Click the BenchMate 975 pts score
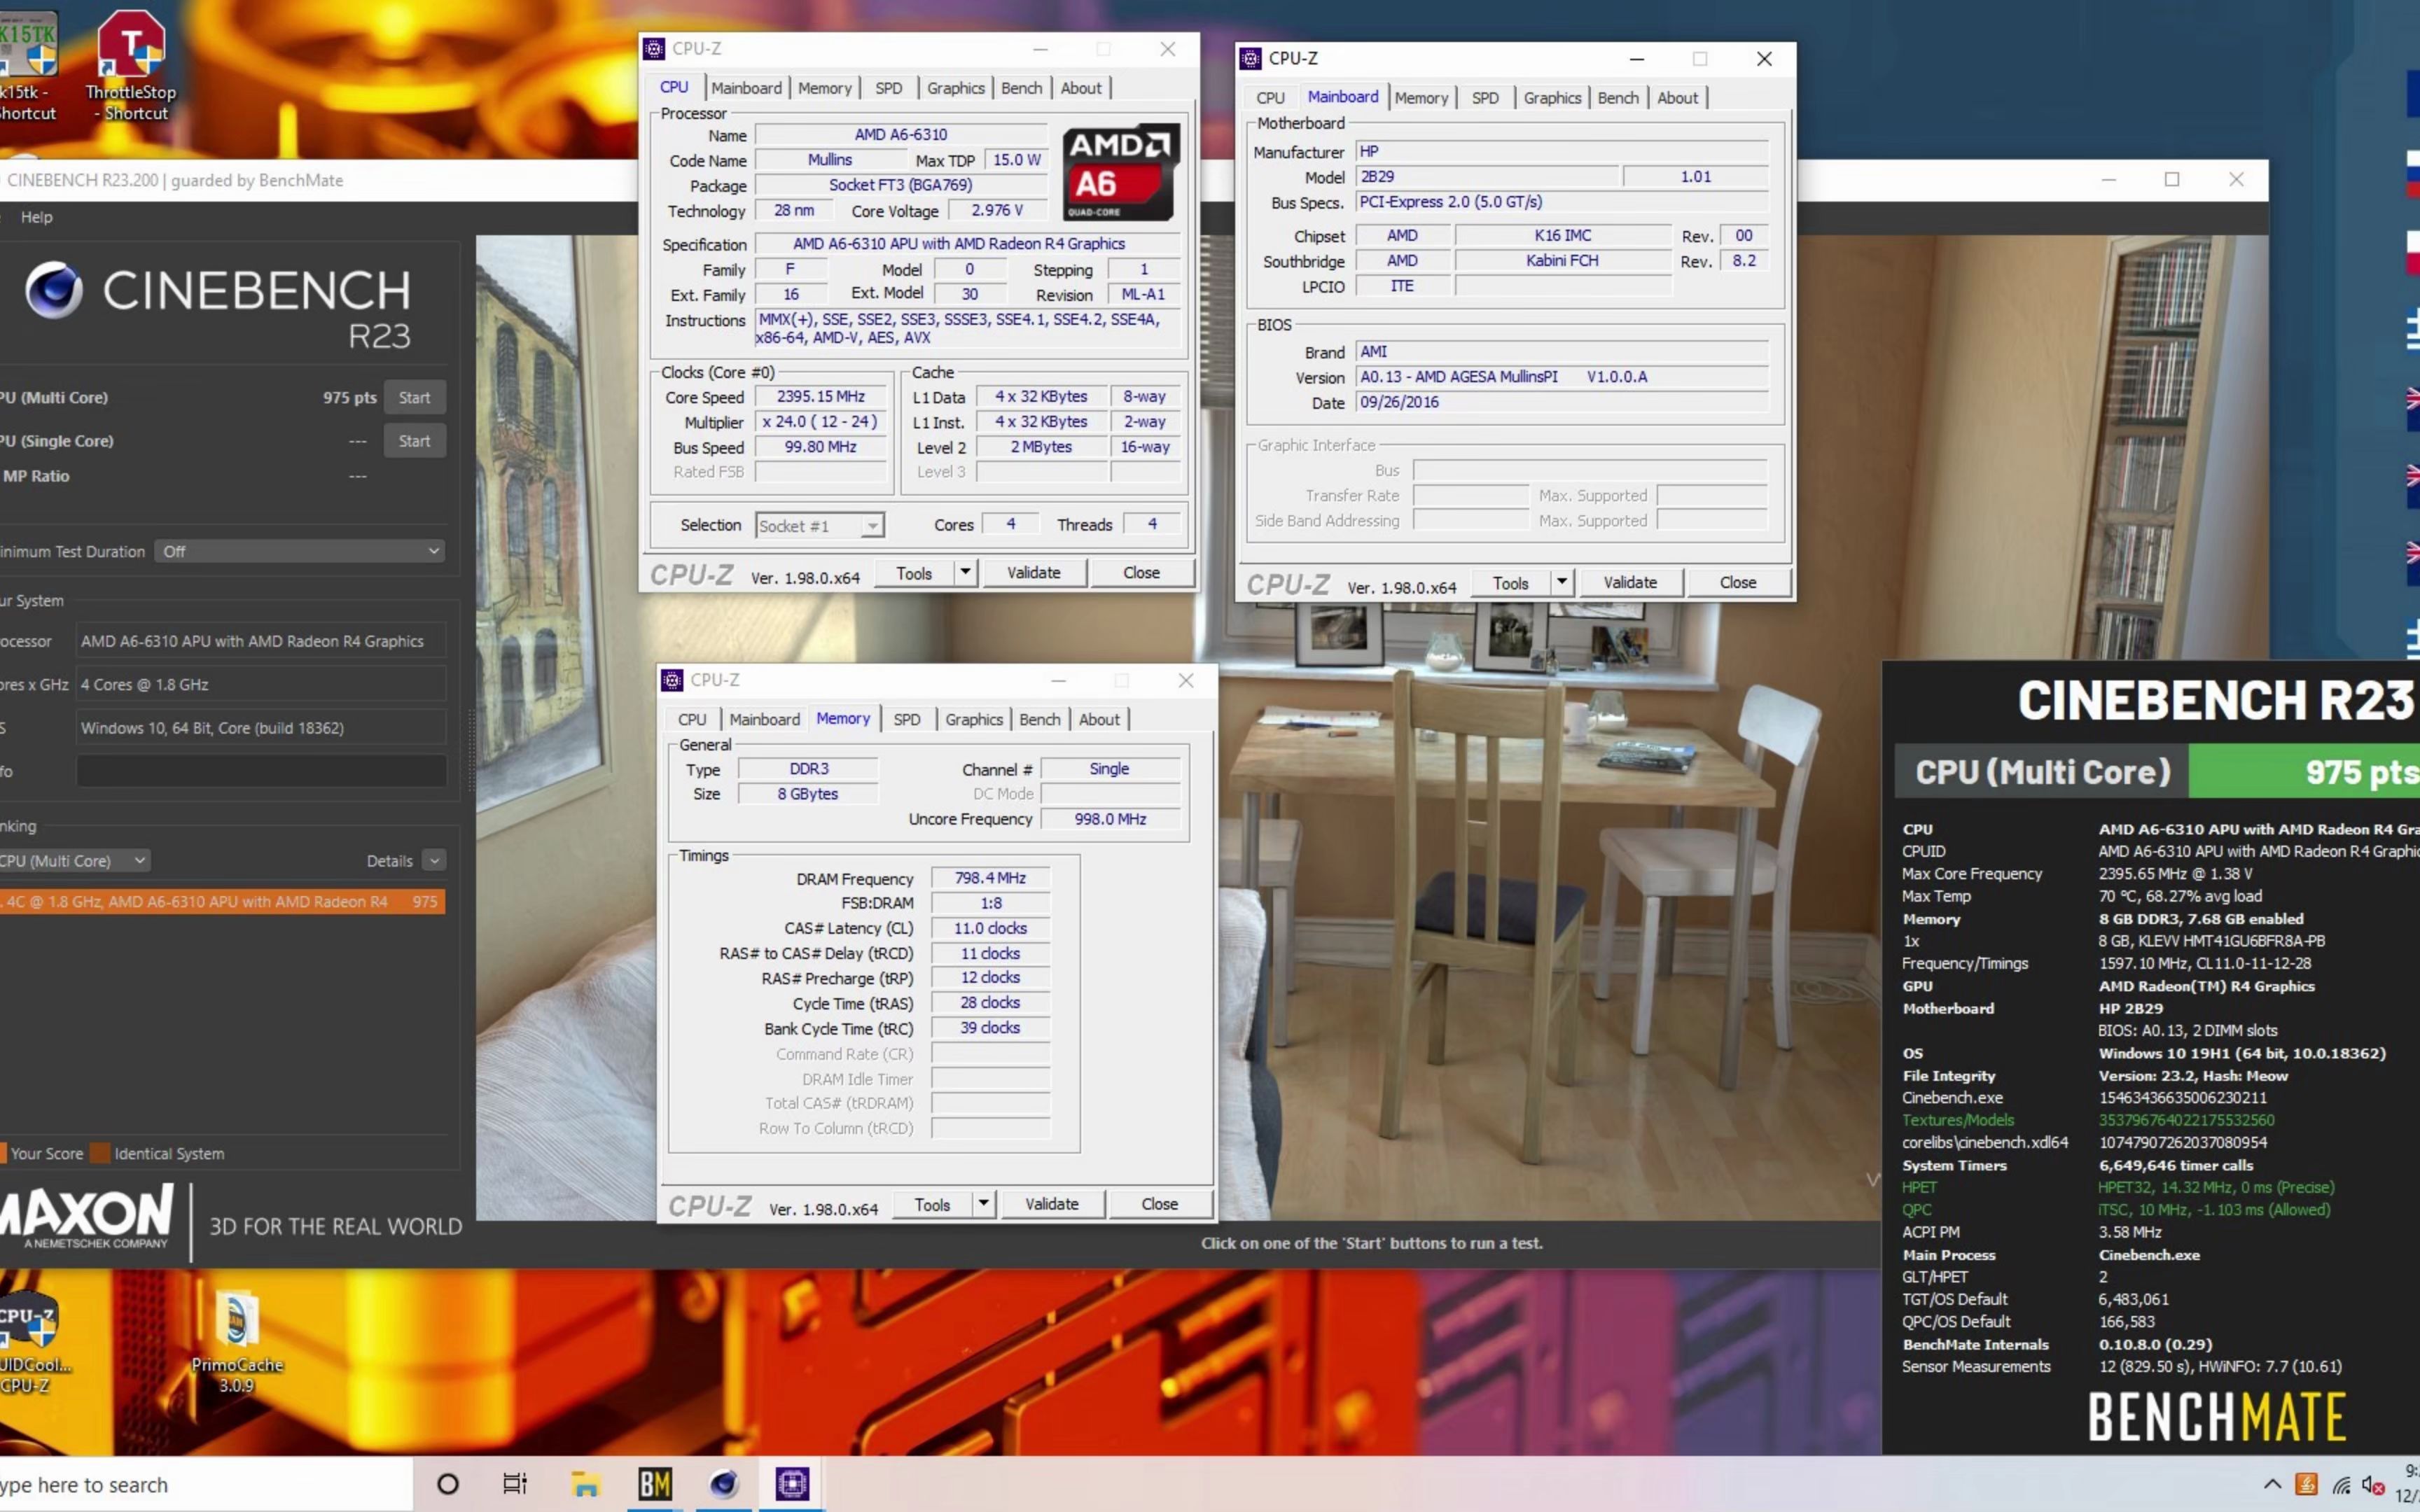 pos(2304,772)
